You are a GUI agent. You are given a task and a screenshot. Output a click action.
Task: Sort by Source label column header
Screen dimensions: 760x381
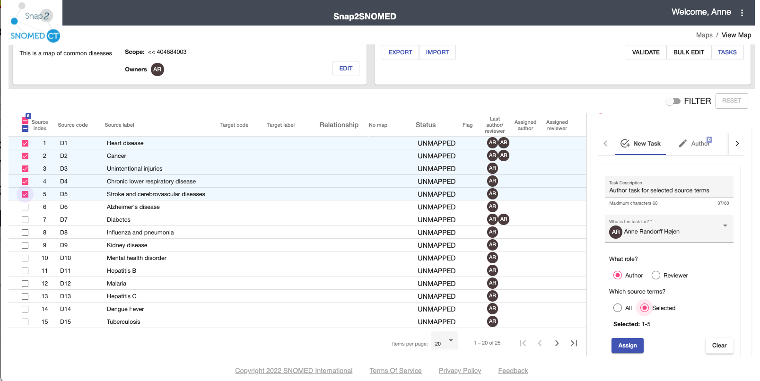119,125
